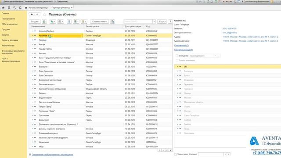
Task: Click the copy icon next to Создать
Action: pos(44,22)
